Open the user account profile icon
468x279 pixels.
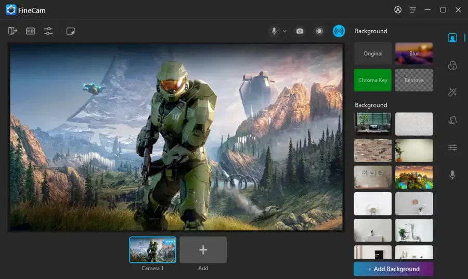coord(398,10)
